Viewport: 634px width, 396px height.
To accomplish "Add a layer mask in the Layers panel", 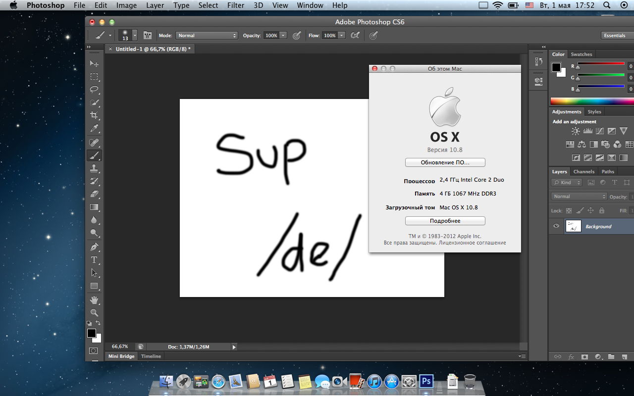I will (x=584, y=356).
